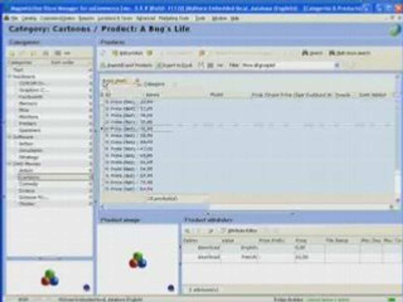Select the download French attribute row

292,257
